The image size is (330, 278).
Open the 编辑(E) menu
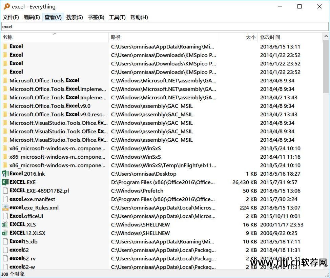coord(32,17)
